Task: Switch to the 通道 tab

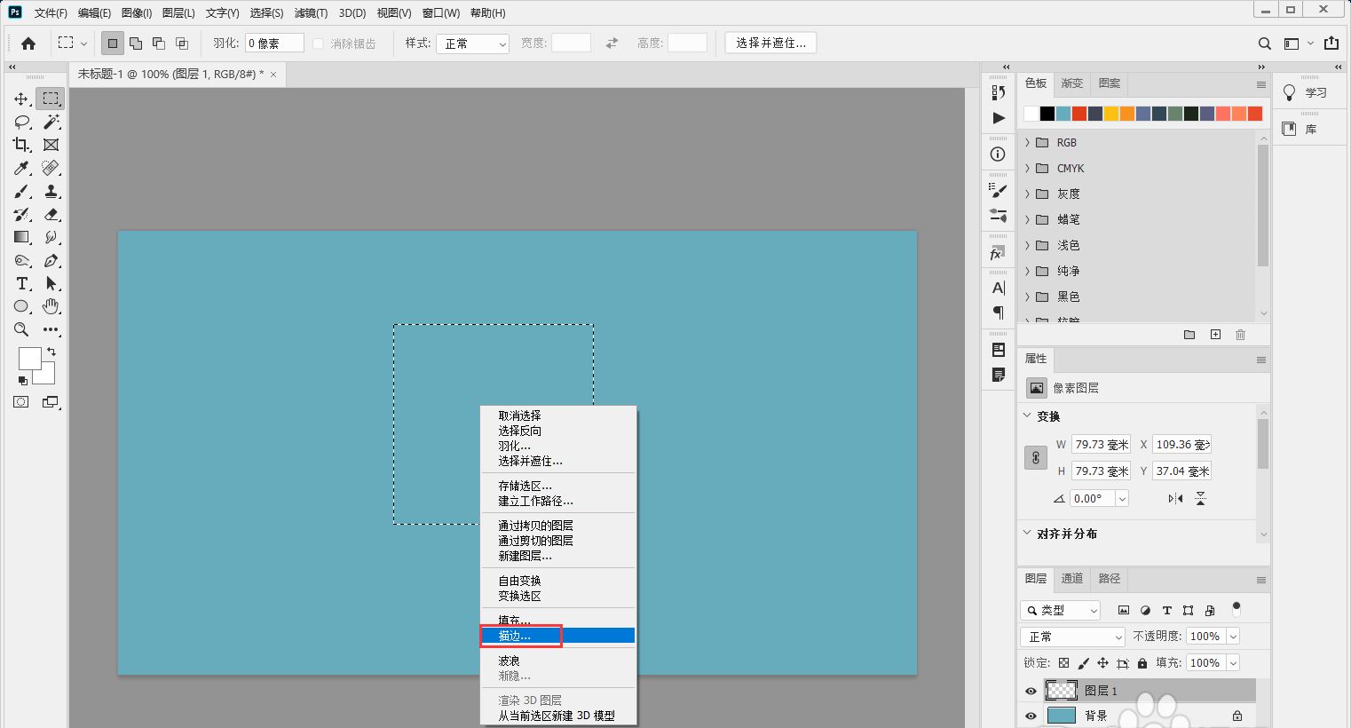Action: pyautogui.click(x=1072, y=579)
